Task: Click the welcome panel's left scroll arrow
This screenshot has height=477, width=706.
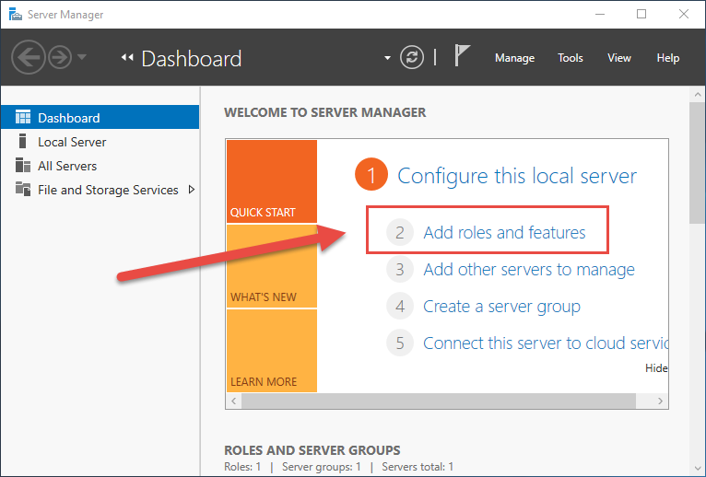Action: pos(234,401)
